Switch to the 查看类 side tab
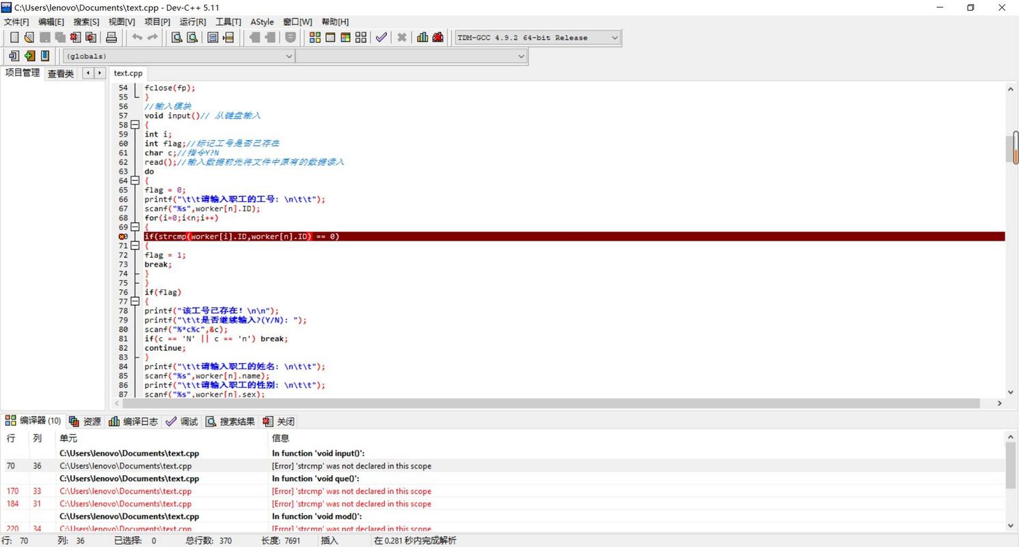Image resolution: width=1019 pixels, height=547 pixels. click(x=60, y=74)
